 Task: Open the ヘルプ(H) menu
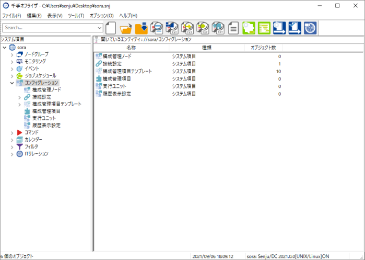coord(128,16)
